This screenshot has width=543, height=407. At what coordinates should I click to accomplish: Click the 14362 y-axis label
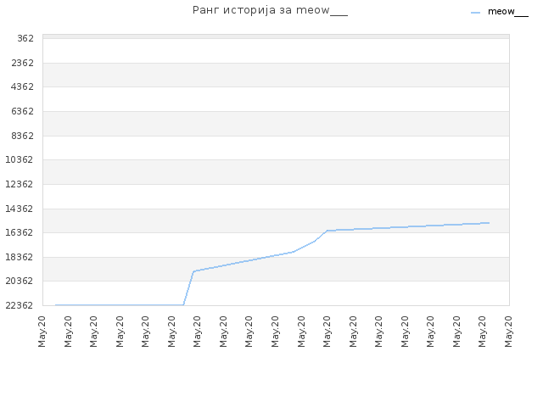pos(20,209)
